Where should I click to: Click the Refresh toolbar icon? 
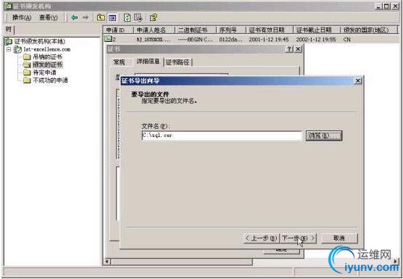point(128,17)
